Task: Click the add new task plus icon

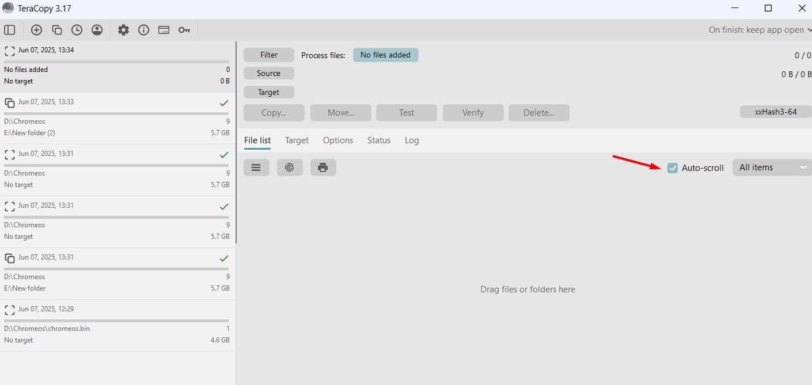Action: (x=36, y=30)
